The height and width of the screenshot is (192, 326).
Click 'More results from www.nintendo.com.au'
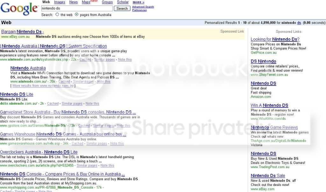43,85
